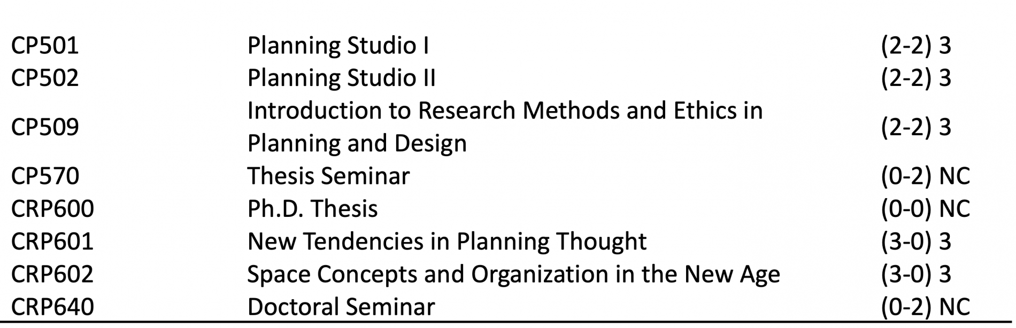Select the Planning Studio I title
Viewport: 1016px width, 328px height.
tap(338, 45)
